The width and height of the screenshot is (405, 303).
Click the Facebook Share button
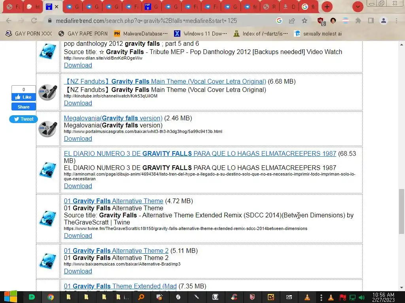pos(23,107)
